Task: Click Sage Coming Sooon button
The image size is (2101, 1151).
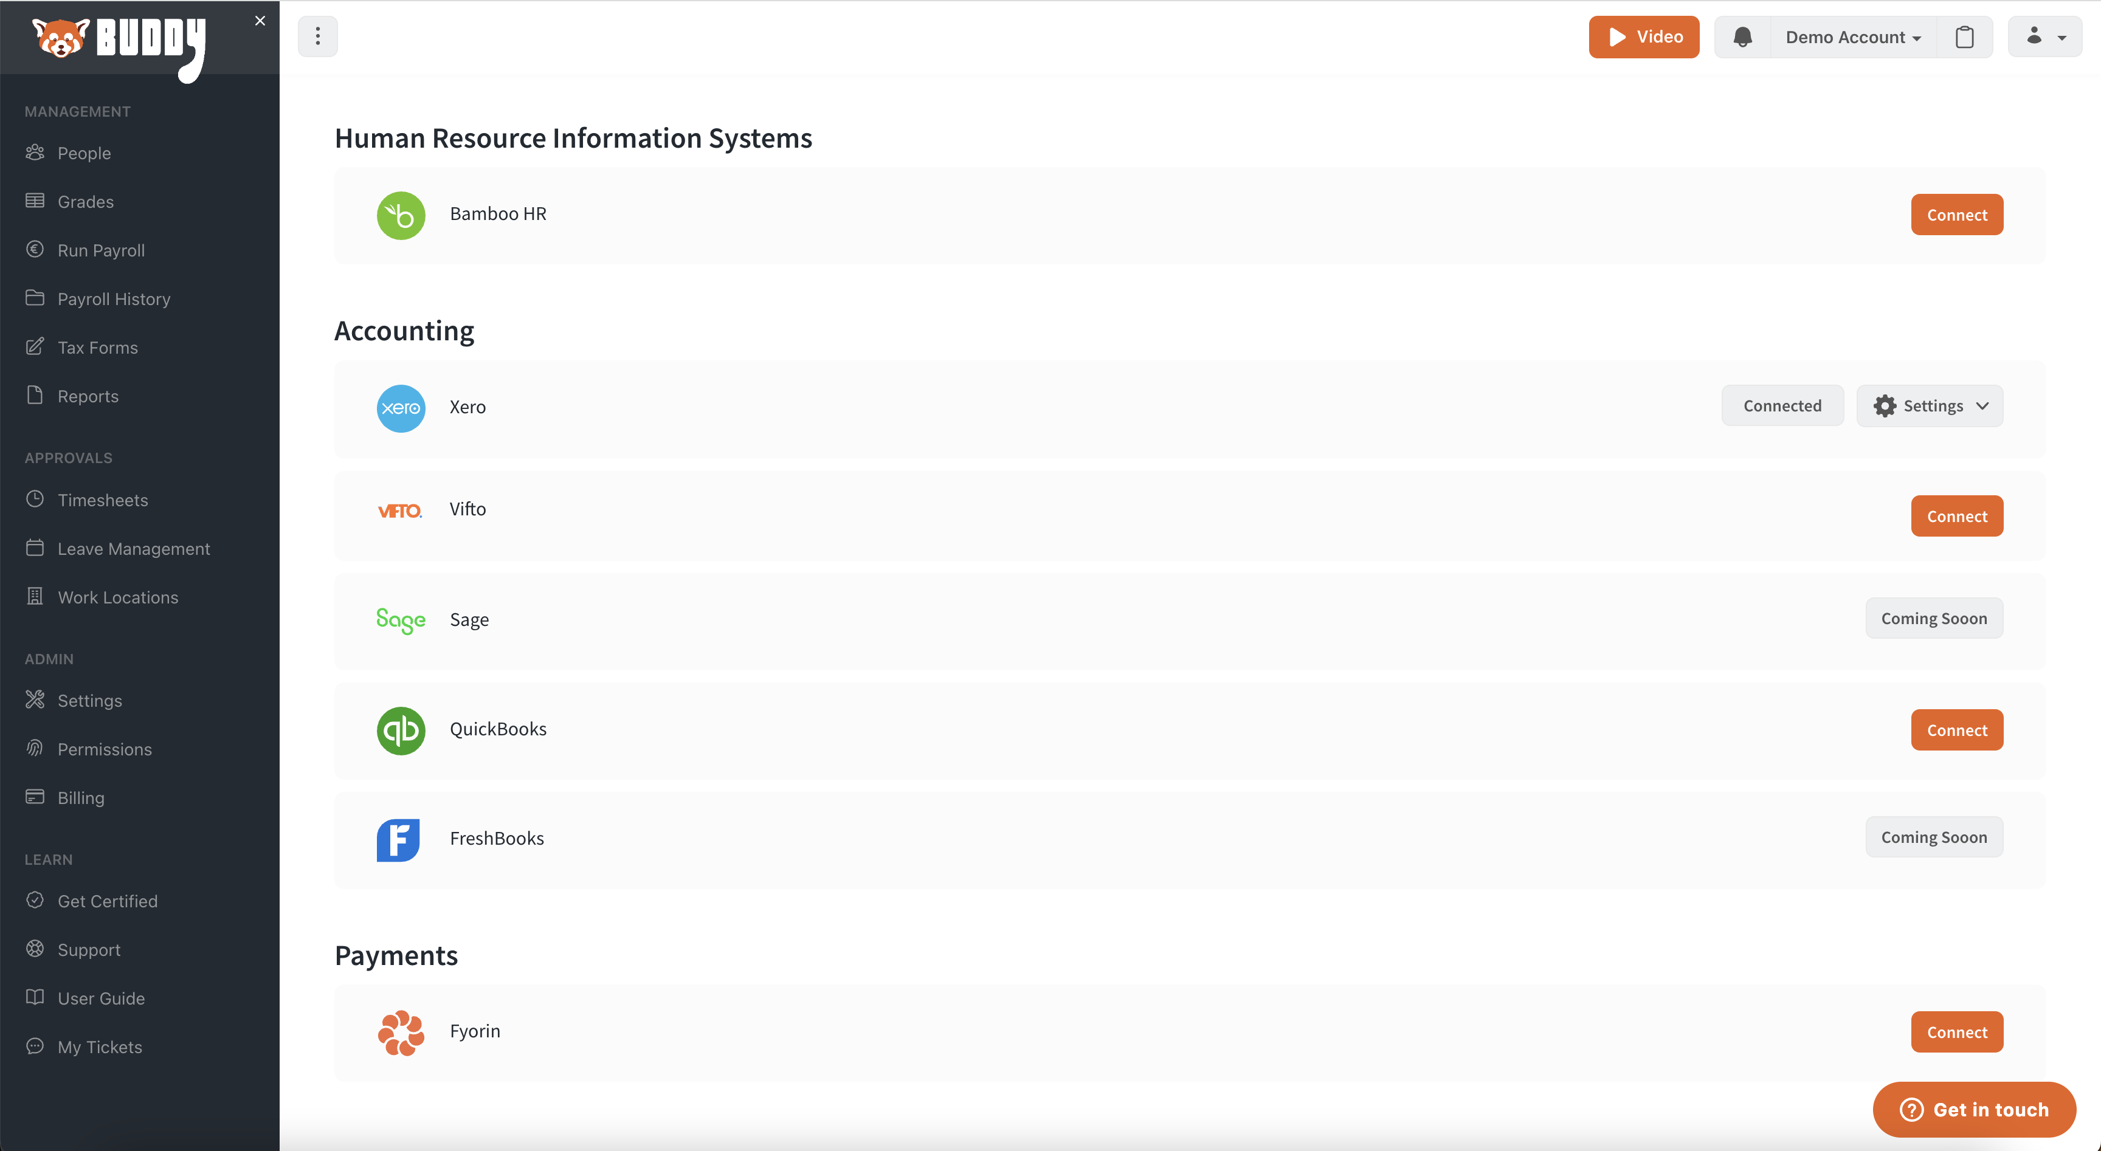Action: coord(1934,619)
